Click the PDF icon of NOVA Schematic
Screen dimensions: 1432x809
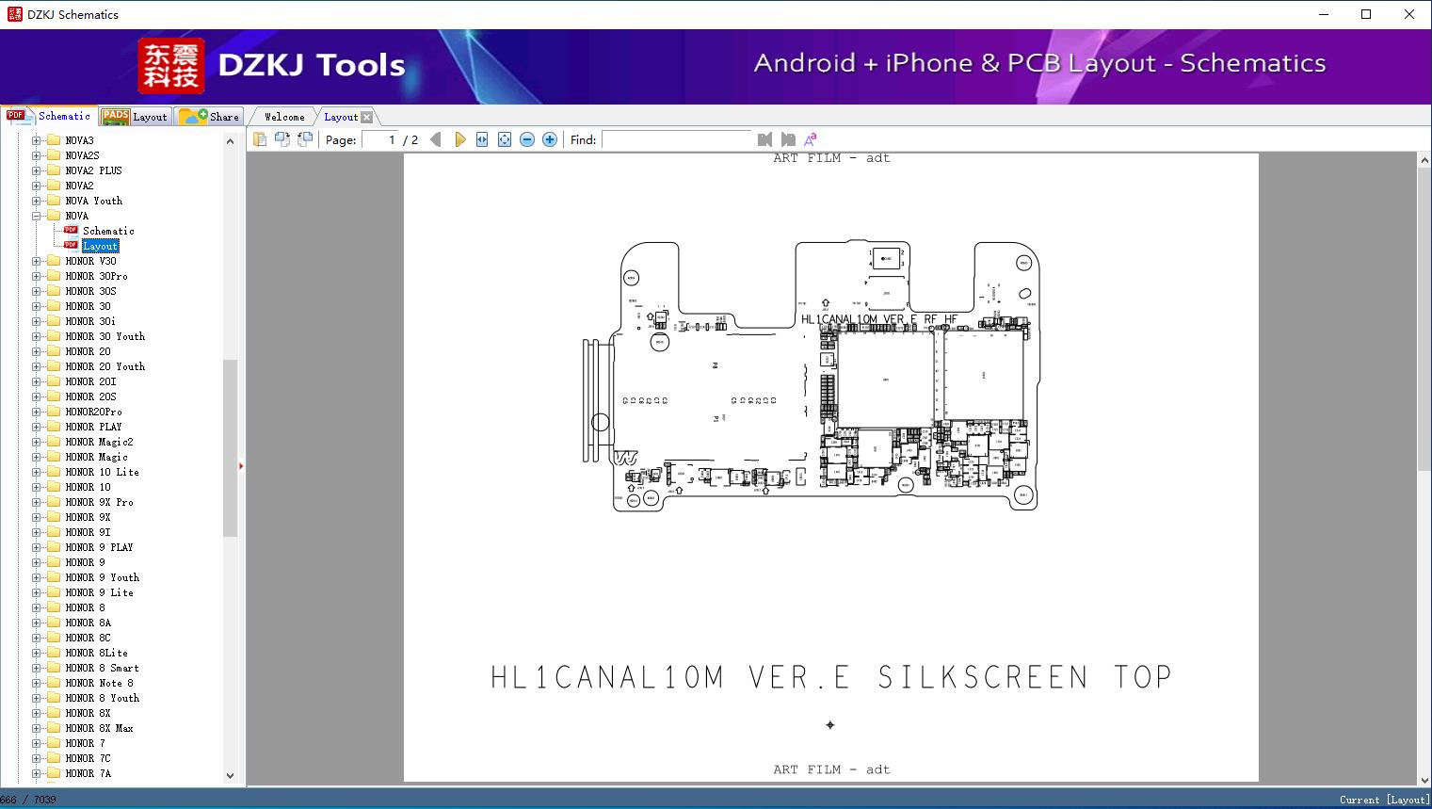click(x=71, y=230)
